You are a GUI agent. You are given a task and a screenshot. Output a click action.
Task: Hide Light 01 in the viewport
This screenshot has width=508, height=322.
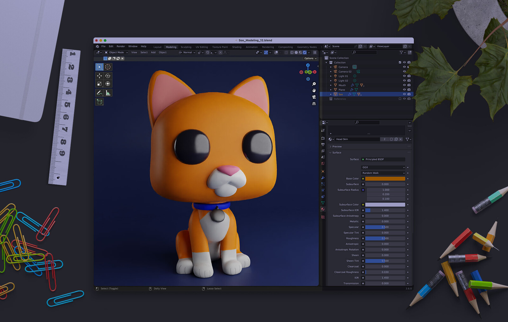[x=404, y=76]
